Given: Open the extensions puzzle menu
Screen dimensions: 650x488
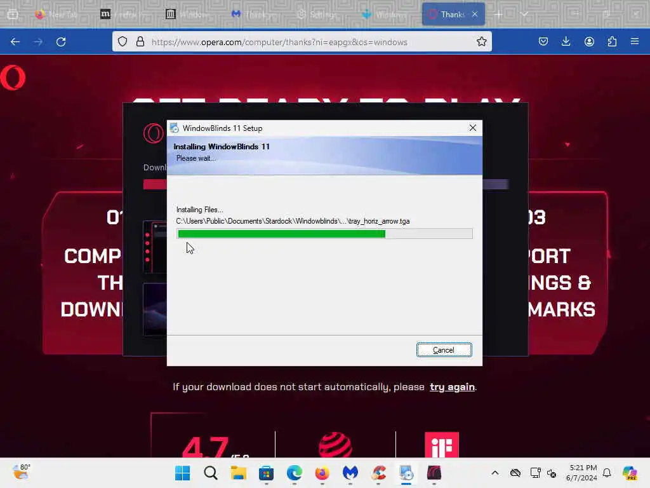Looking at the screenshot, I should 612,41.
